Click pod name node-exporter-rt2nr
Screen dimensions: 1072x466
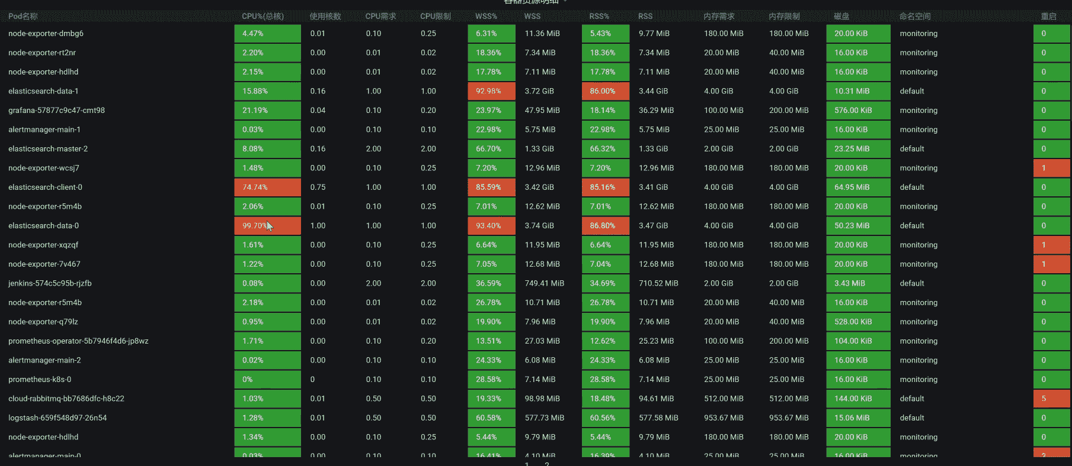click(x=42, y=53)
